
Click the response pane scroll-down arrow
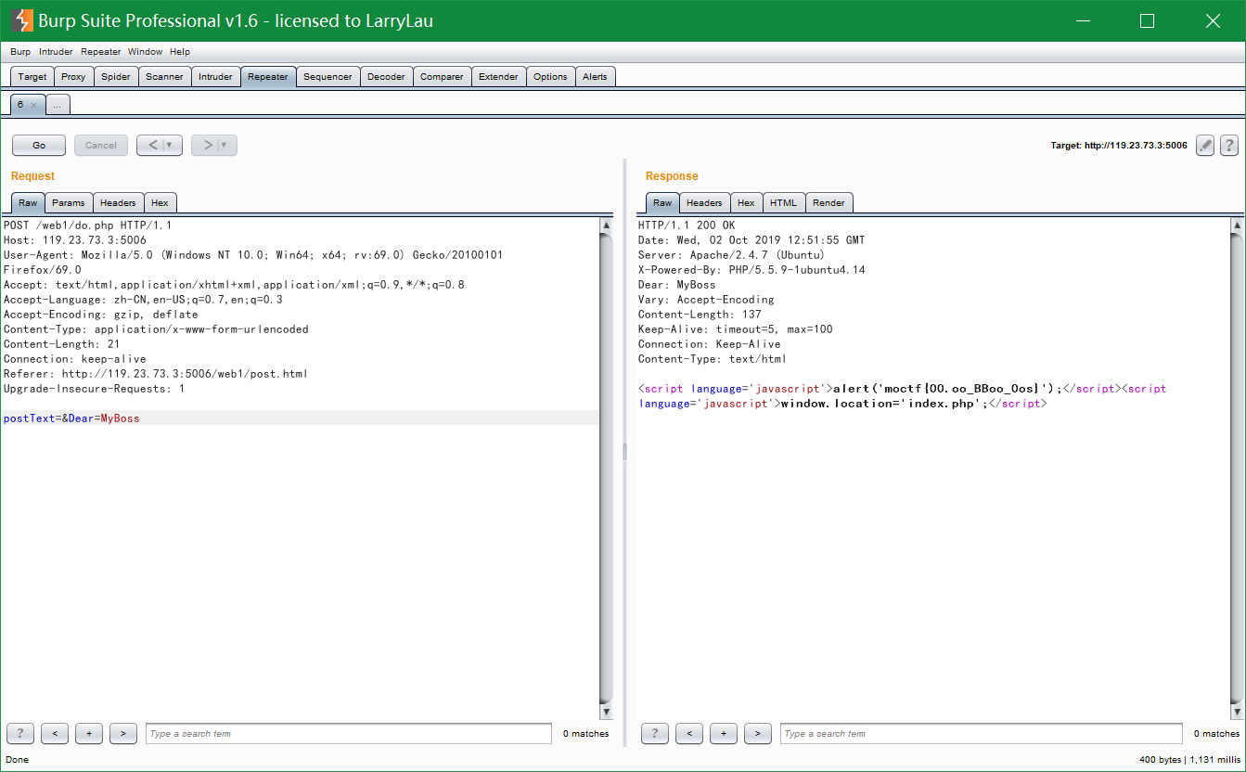(1236, 712)
